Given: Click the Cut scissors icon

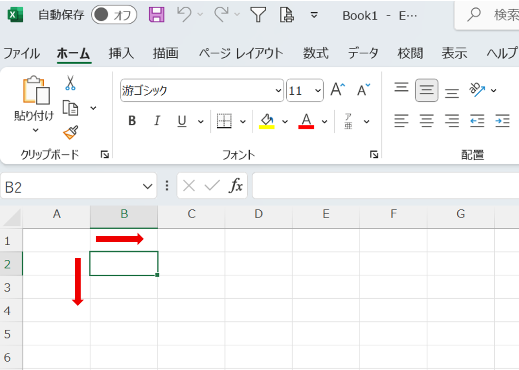Looking at the screenshot, I should 70,83.
